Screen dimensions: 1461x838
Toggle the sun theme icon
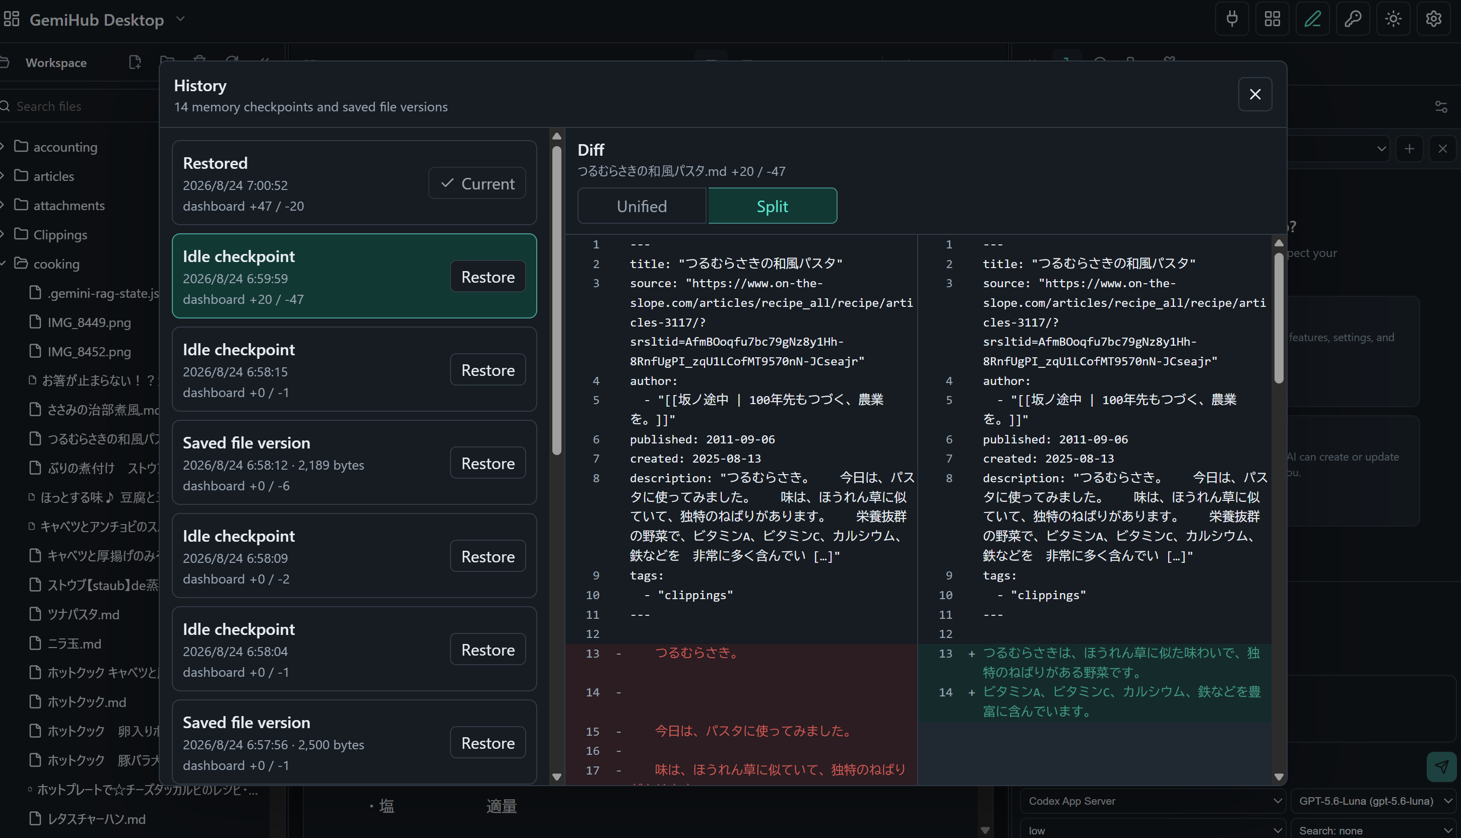1393,19
